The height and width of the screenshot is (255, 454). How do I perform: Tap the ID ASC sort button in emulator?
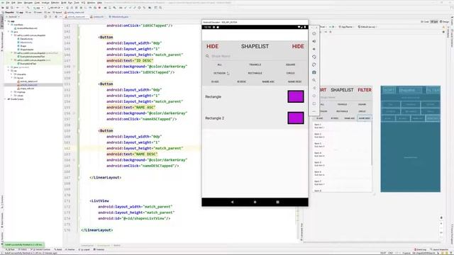(215, 82)
